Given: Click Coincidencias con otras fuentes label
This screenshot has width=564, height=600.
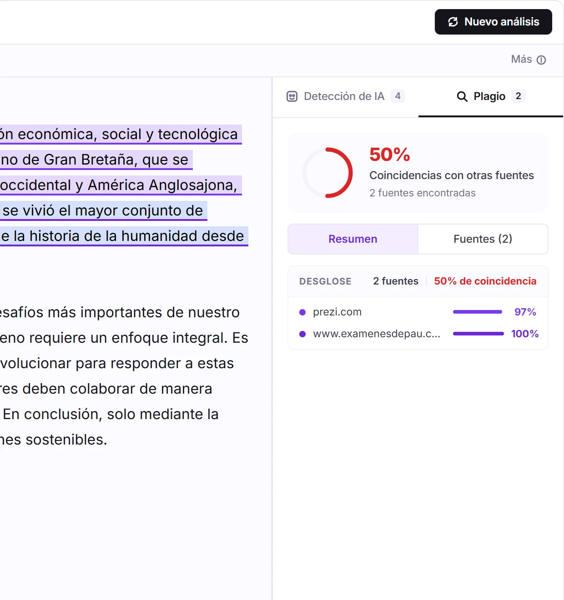Looking at the screenshot, I should click(452, 175).
